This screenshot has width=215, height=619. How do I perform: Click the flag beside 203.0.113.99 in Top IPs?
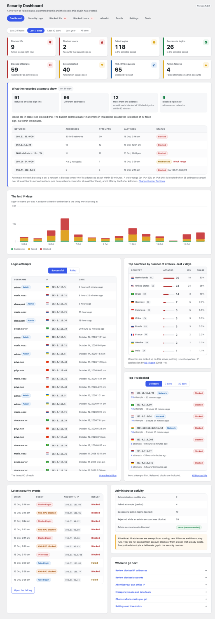132,405
